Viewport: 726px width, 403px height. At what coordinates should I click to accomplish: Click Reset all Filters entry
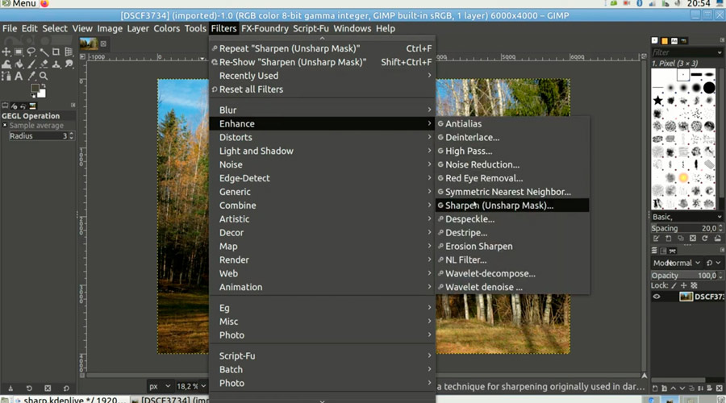click(322, 89)
